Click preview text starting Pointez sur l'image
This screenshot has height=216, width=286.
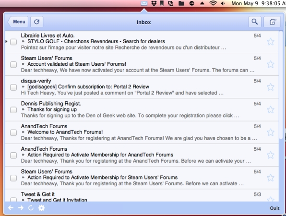(x=123, y=48)
